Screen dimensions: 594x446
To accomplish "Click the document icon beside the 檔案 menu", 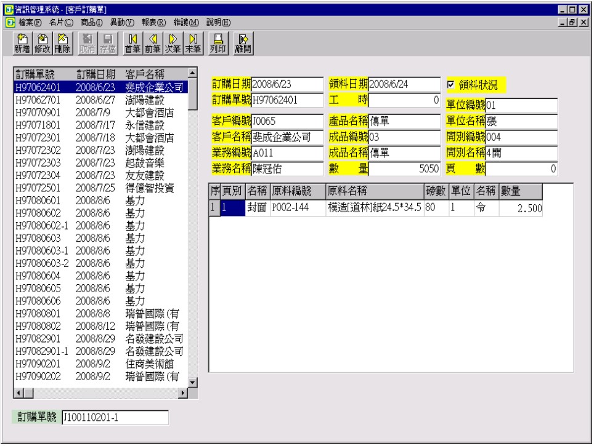I will [10, 22].
